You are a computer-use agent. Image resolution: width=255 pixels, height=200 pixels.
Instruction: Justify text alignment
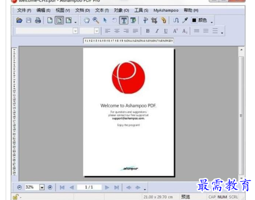[x=136, y=31]
